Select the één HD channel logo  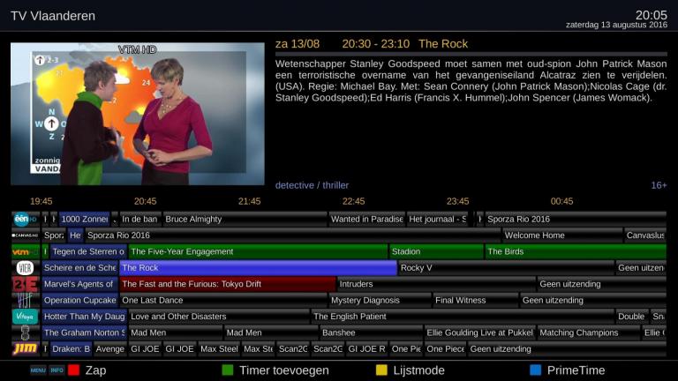tap(25, 219)
